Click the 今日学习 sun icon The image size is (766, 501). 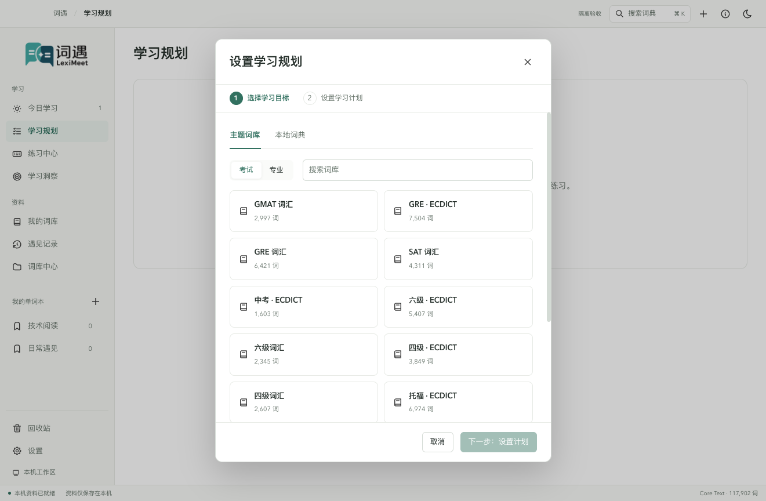click(17, 108)
